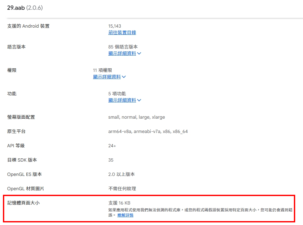303x225 pixels.
Task: Click the 5 項功能 text
Action: click(x=117, y=93)
